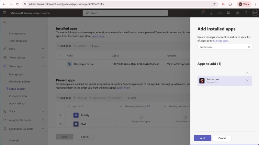This screenshot has width=259, height=145.
Task: Open the download icon in header
Action: click(x=211, y=13)
